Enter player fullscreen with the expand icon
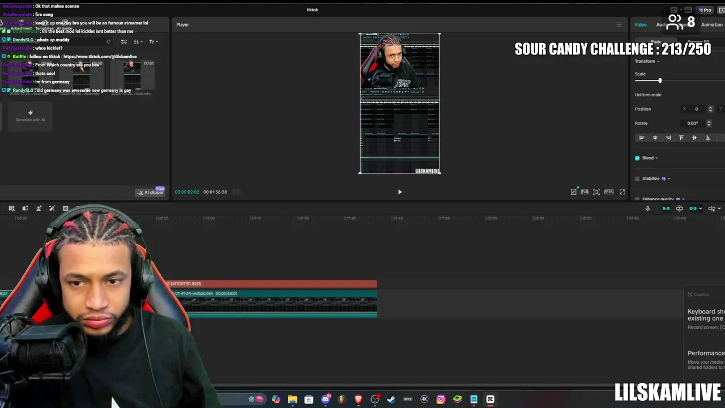The width and height of the screenshot is (725, 408). (x=622, y=192)
